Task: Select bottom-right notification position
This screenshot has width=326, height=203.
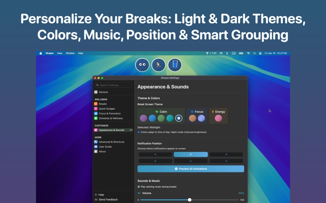Action: 226,161
